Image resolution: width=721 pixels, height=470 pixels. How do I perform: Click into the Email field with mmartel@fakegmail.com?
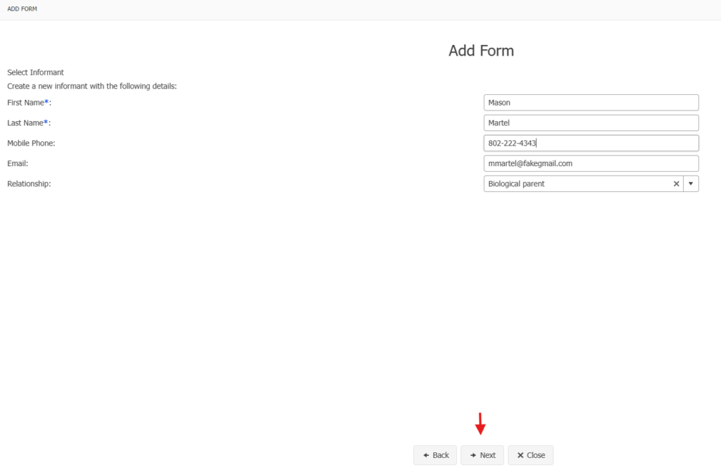pos(591,163)
